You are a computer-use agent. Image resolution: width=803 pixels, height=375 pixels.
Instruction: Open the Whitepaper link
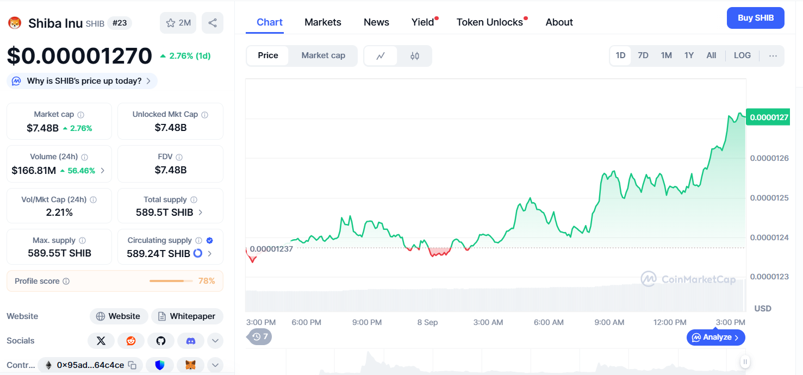(x=187, y=316)
